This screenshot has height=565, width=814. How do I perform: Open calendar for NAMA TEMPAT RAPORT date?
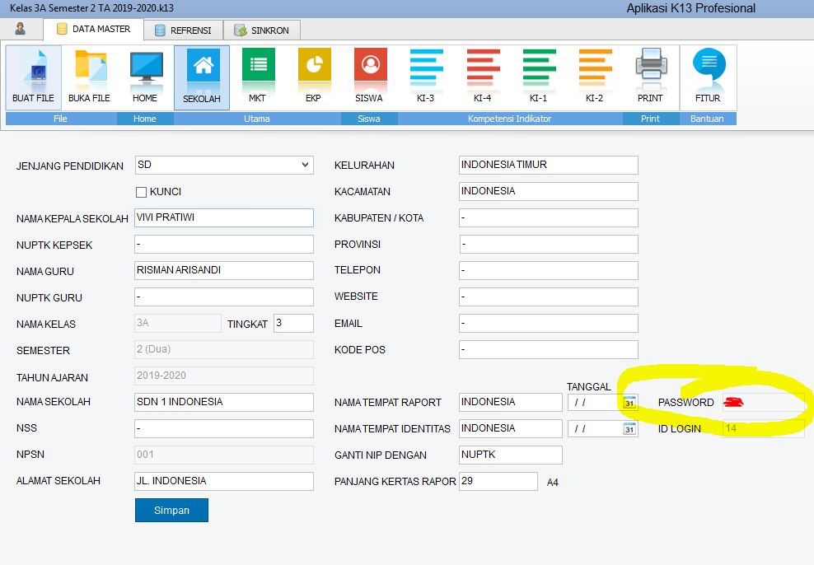[629, 403]
